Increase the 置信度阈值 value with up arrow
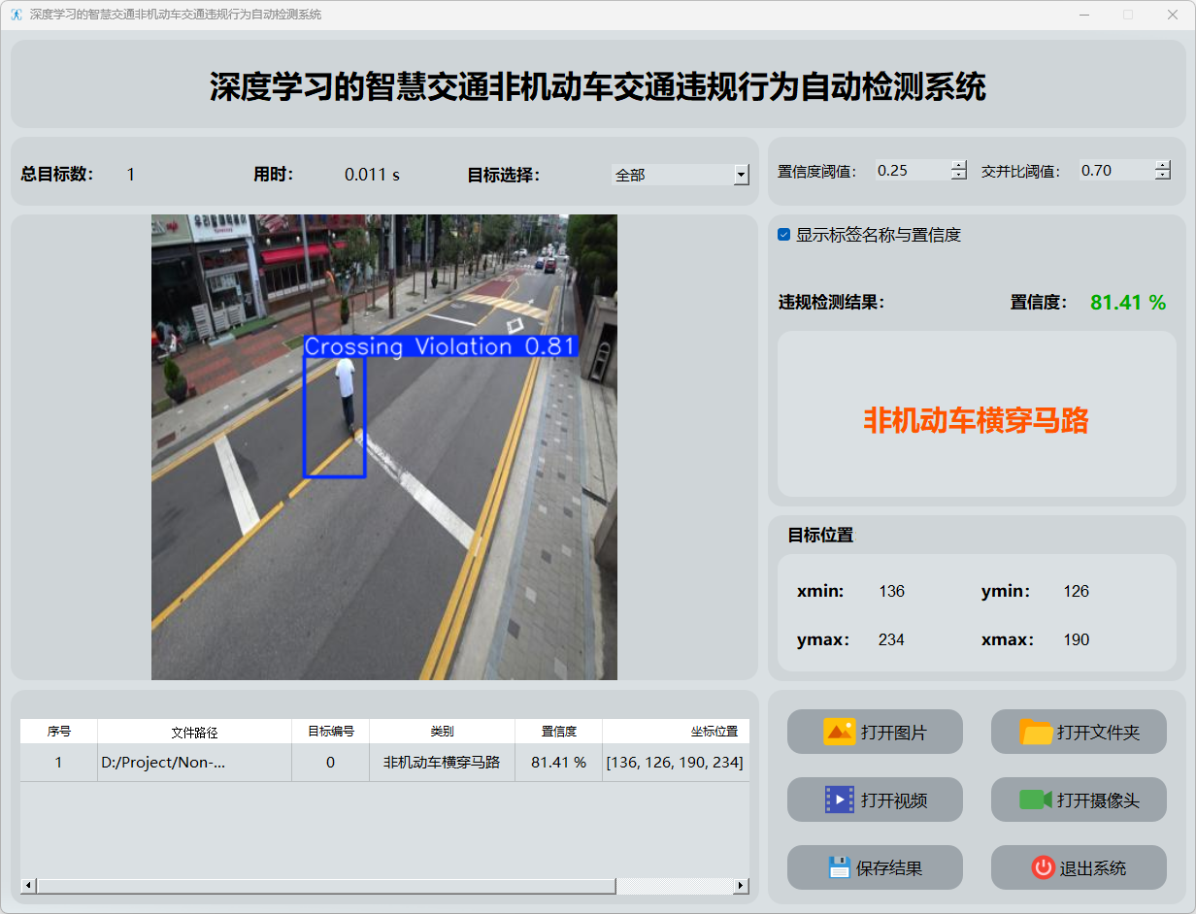Screen dimensions: 1196x914 (x=959, y=165)
